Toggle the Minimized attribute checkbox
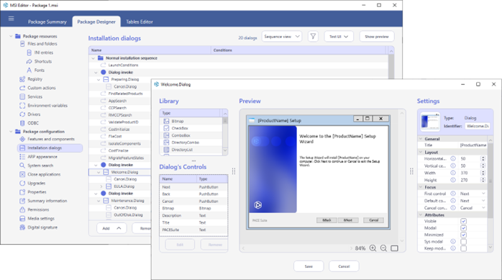 (463, 235)
